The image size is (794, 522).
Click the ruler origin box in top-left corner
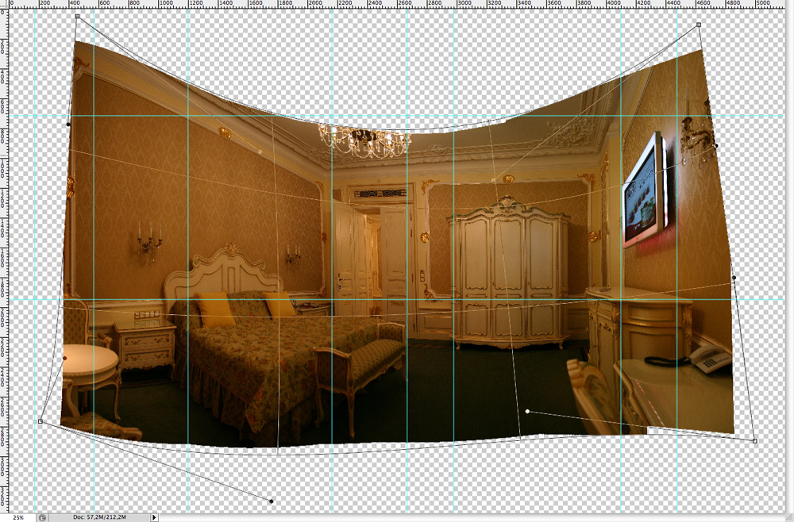click(x=4, y=3)
